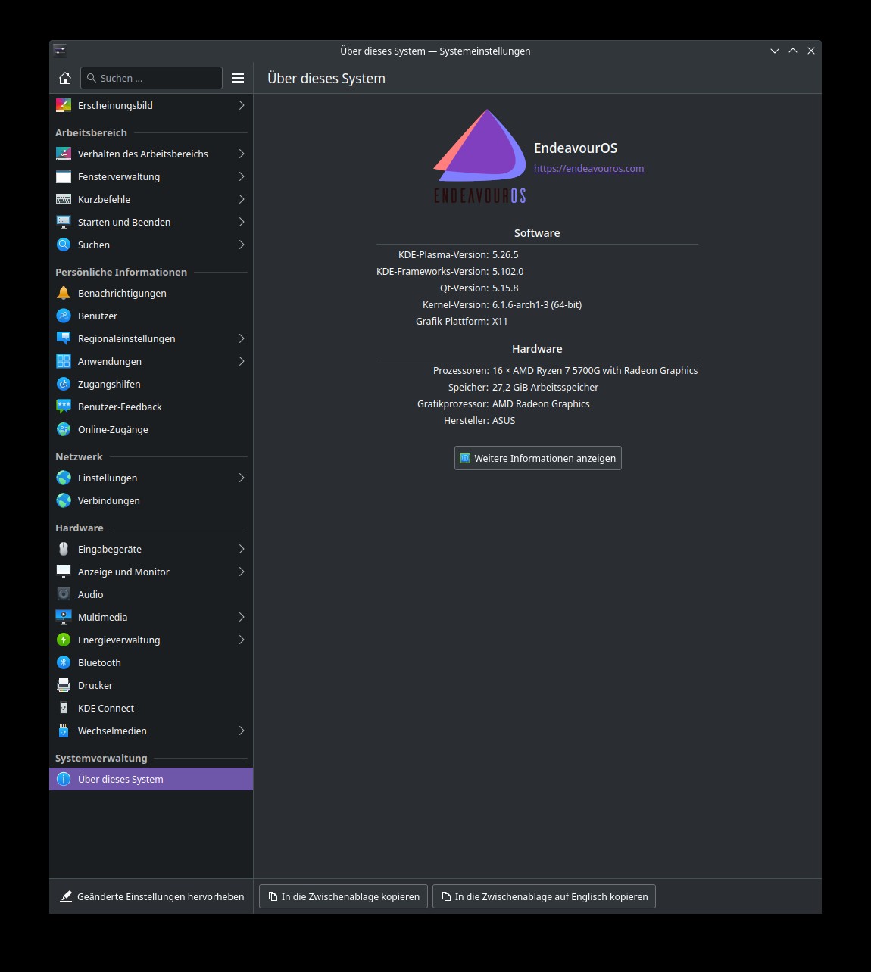Click the Fensterverwaltung icon
The width and height of the screenshot is (871, 972).
tap(64, 176)
